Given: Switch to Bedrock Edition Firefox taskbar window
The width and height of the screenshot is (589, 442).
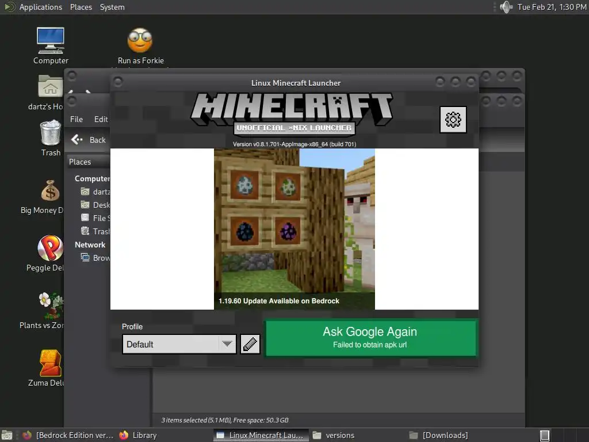Looking at the screenshot, I should pos(68,435).
